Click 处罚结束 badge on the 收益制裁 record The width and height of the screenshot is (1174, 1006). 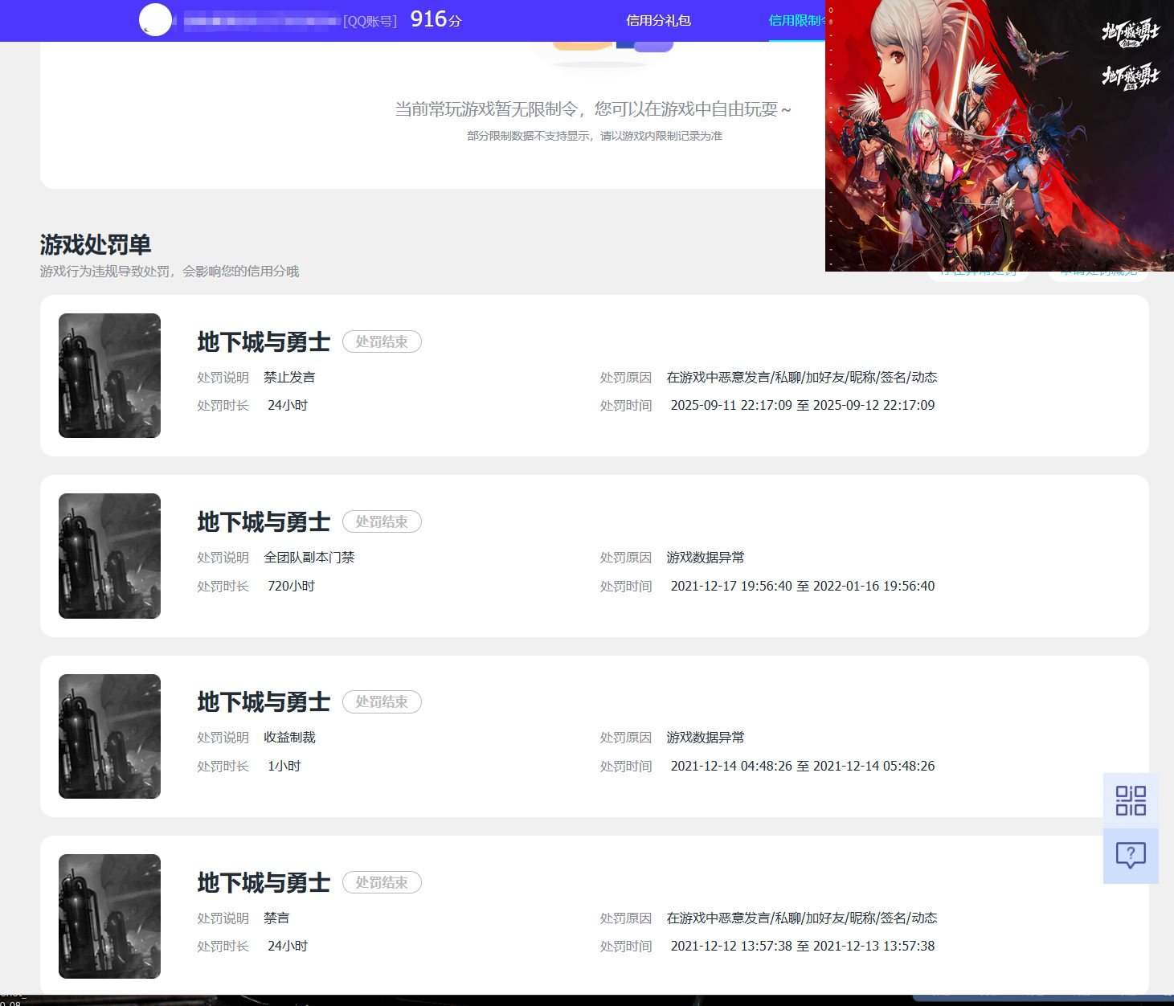click(382, 701)
